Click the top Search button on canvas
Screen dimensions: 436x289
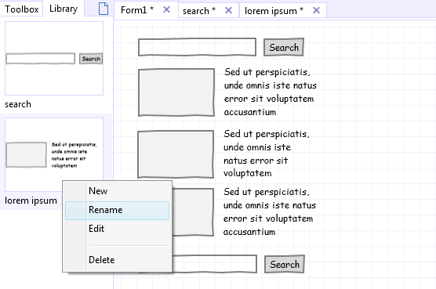[x=284, y=47]
